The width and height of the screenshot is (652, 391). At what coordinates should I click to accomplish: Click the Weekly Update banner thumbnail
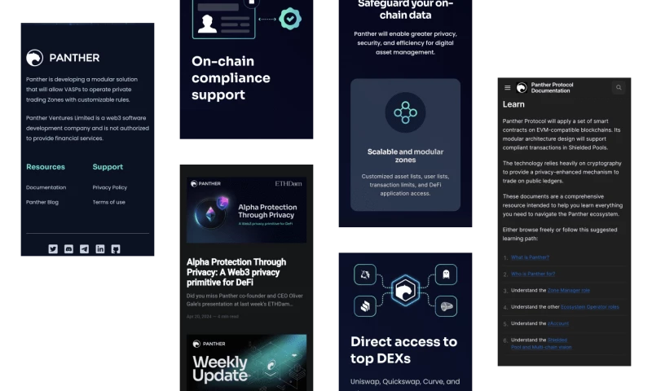(x=247, y=362)
